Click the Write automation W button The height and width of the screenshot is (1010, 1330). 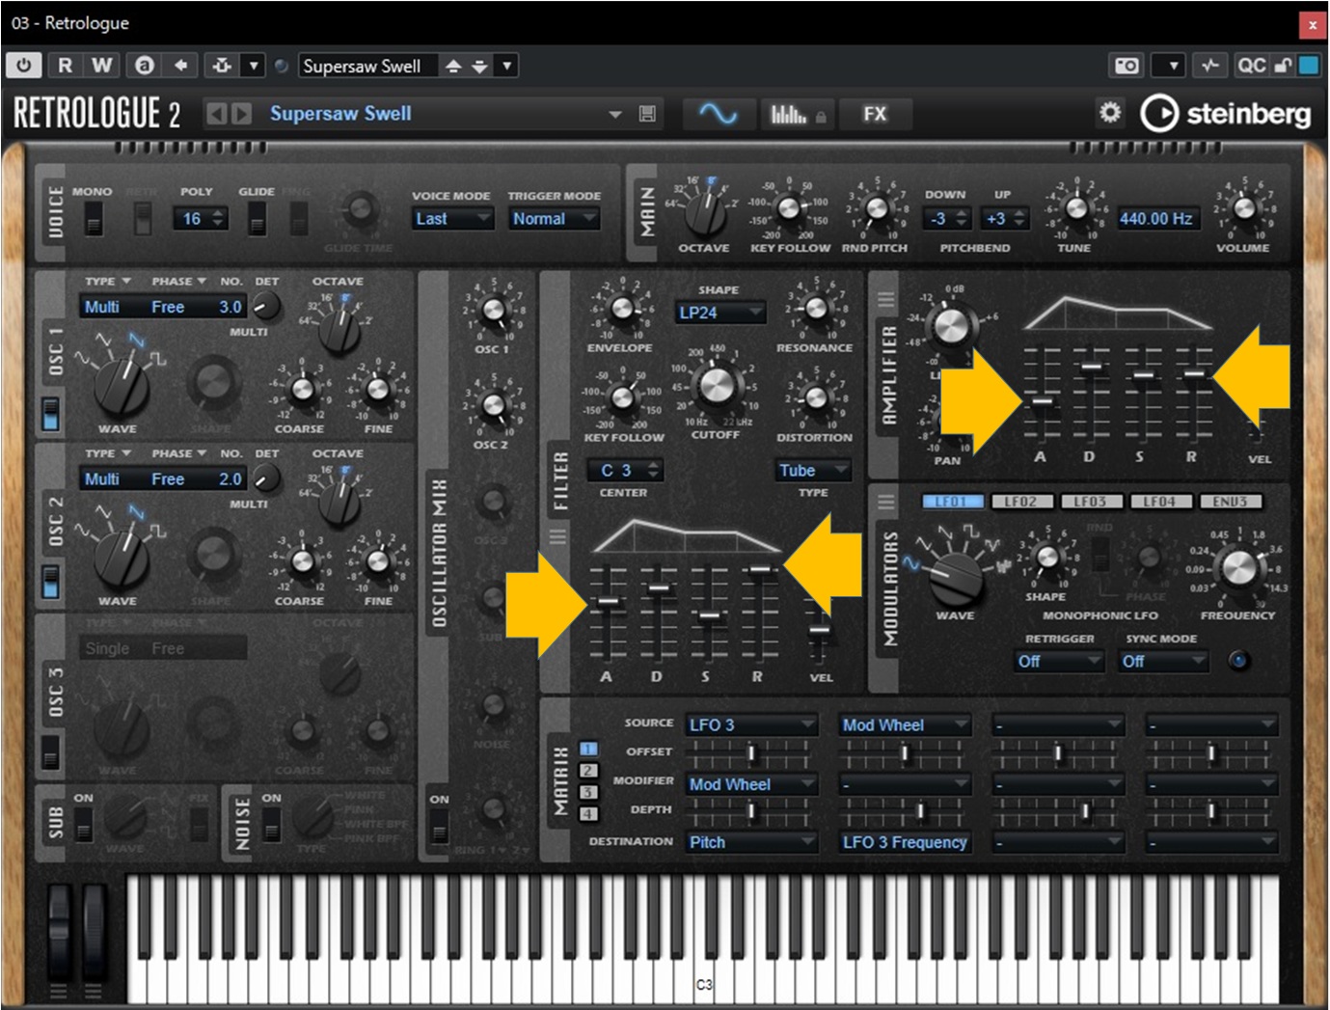(101, 66)
